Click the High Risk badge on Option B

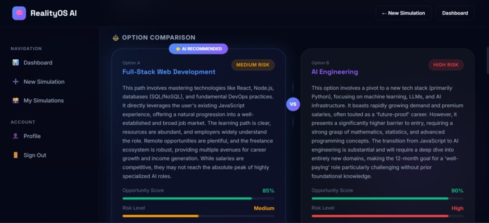(x=446, y=65)
